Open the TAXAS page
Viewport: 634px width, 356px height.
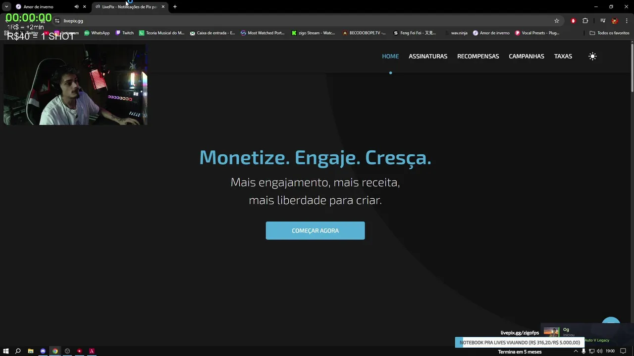click(563, 56)
